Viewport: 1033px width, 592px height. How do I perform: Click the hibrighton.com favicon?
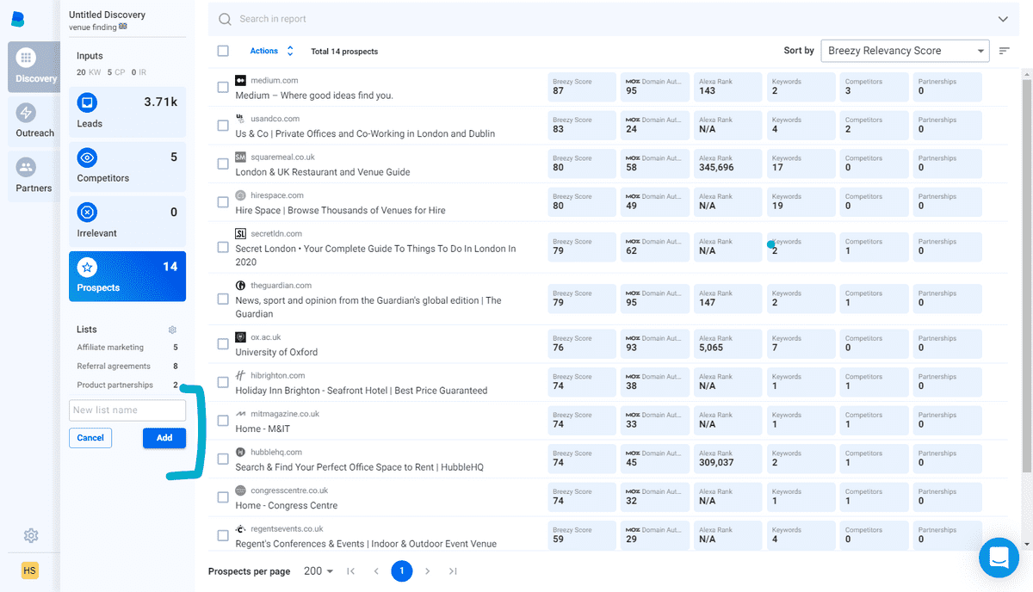pyautogui.click(x=241, y=375)
